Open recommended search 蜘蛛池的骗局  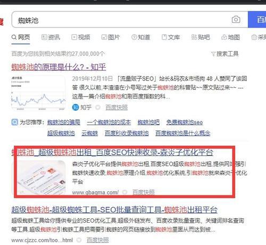pos(64,122)
